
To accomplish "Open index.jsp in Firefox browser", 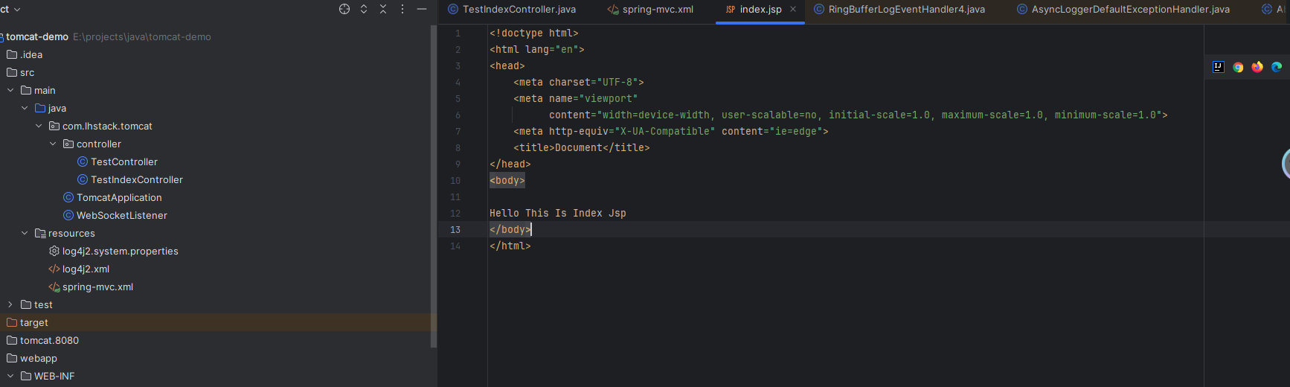I will pos(1257,67).
